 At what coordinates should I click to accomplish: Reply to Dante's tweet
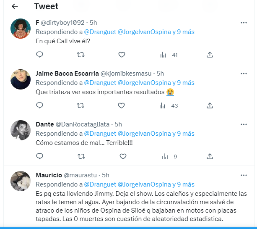point(40,156)
